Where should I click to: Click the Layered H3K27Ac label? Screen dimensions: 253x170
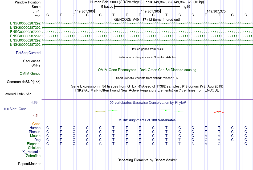pos(17,94)
